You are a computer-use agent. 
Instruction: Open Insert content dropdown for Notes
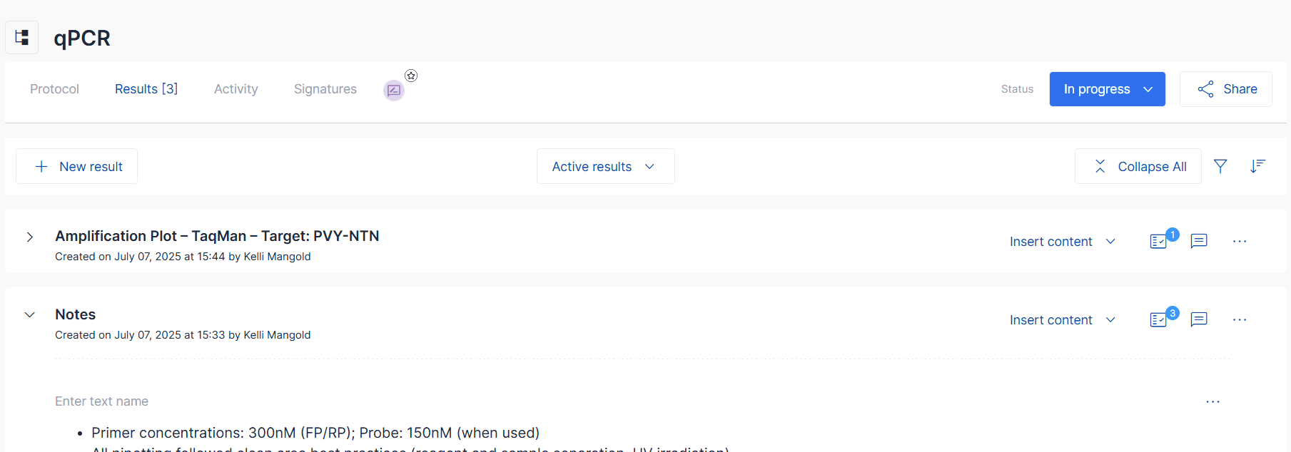point(1062,320)
